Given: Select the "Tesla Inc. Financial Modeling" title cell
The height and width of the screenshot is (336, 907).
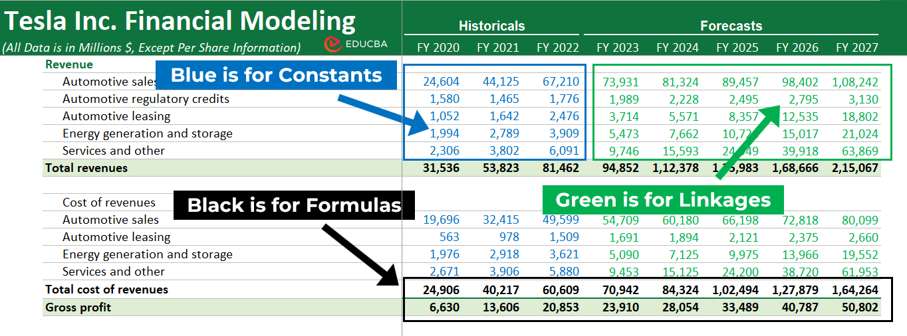Looking at the screenshot, I should 180,21.
